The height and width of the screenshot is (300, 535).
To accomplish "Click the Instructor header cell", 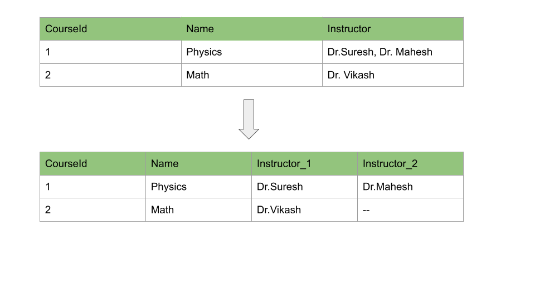I will [x=393, y=29].
